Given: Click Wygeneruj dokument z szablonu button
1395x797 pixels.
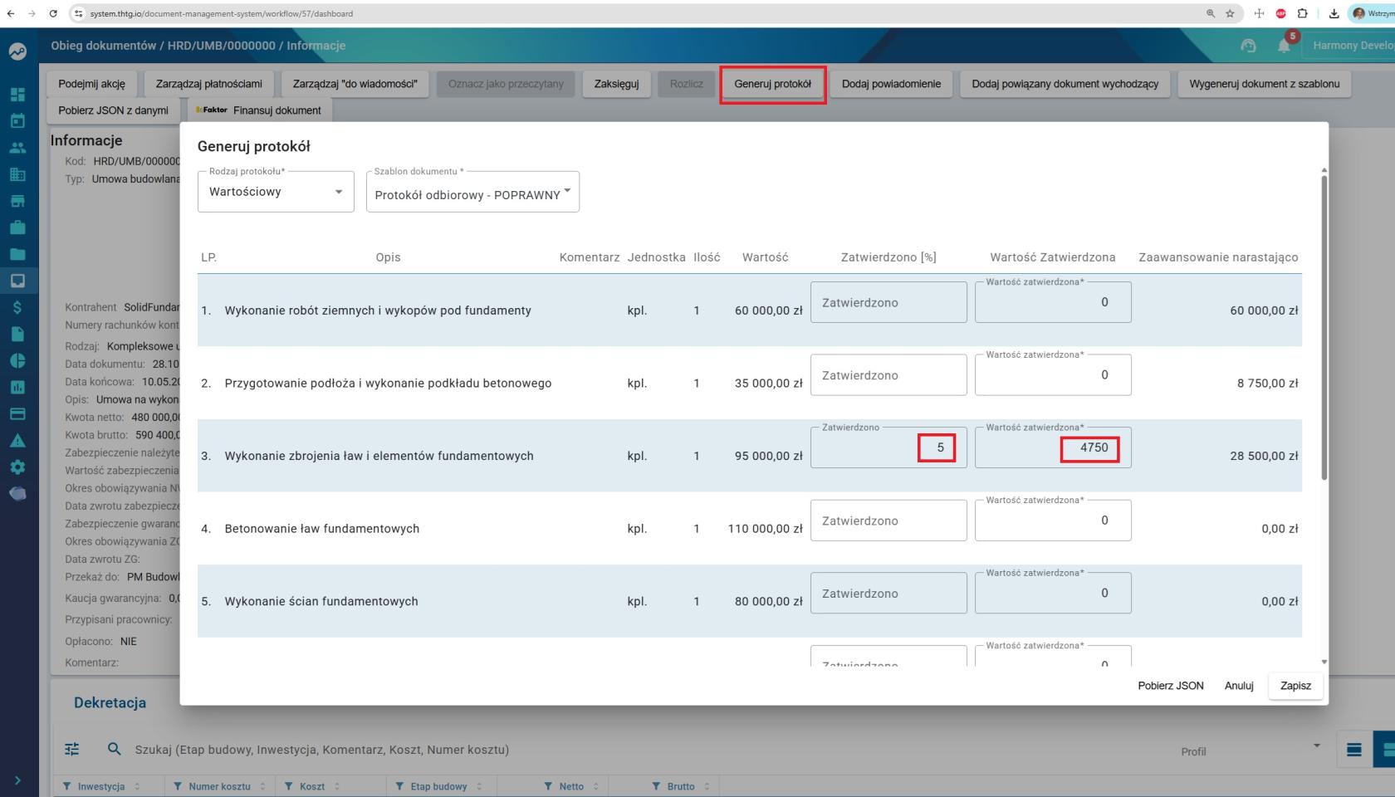Looking at the screenshot, I should pos(1264,84).
